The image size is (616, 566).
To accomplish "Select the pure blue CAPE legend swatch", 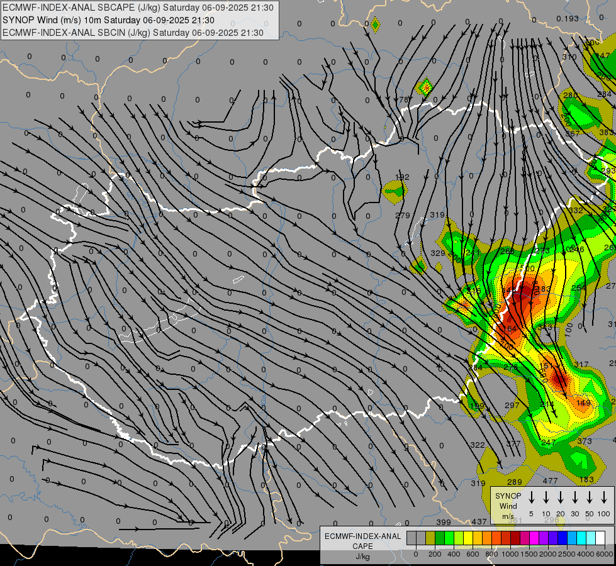I will point(563,538).
